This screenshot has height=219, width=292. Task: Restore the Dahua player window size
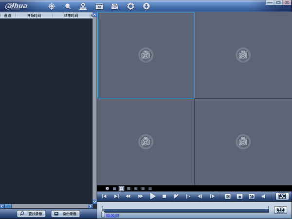[x=278, y=2]
